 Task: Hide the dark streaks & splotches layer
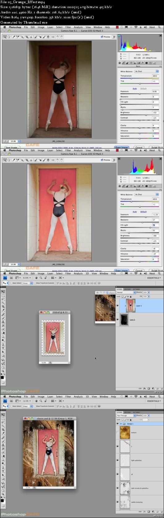coord(118,488)
